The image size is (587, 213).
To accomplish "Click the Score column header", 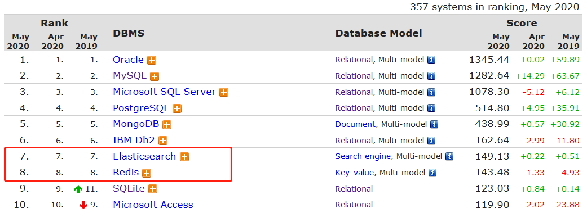I will pos(522,23).
